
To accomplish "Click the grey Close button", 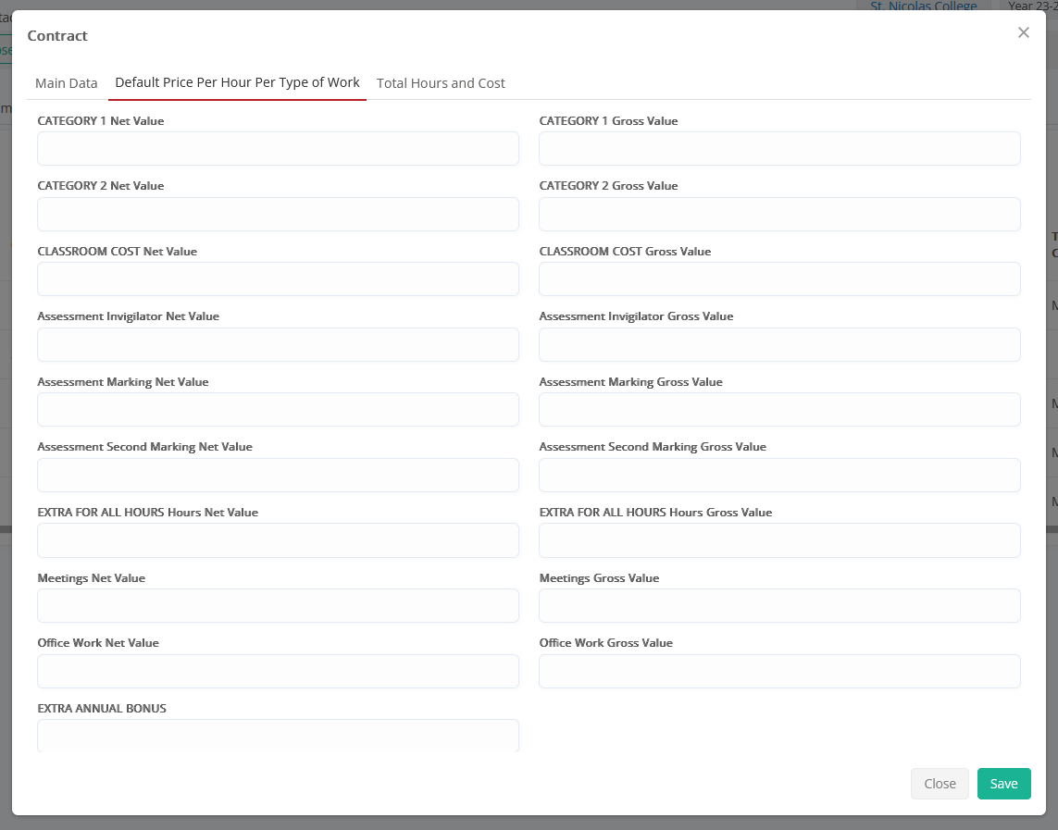I will [x=940, y=784].
